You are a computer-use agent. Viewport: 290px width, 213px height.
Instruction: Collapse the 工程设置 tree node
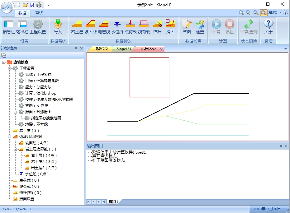click(9, 68)
